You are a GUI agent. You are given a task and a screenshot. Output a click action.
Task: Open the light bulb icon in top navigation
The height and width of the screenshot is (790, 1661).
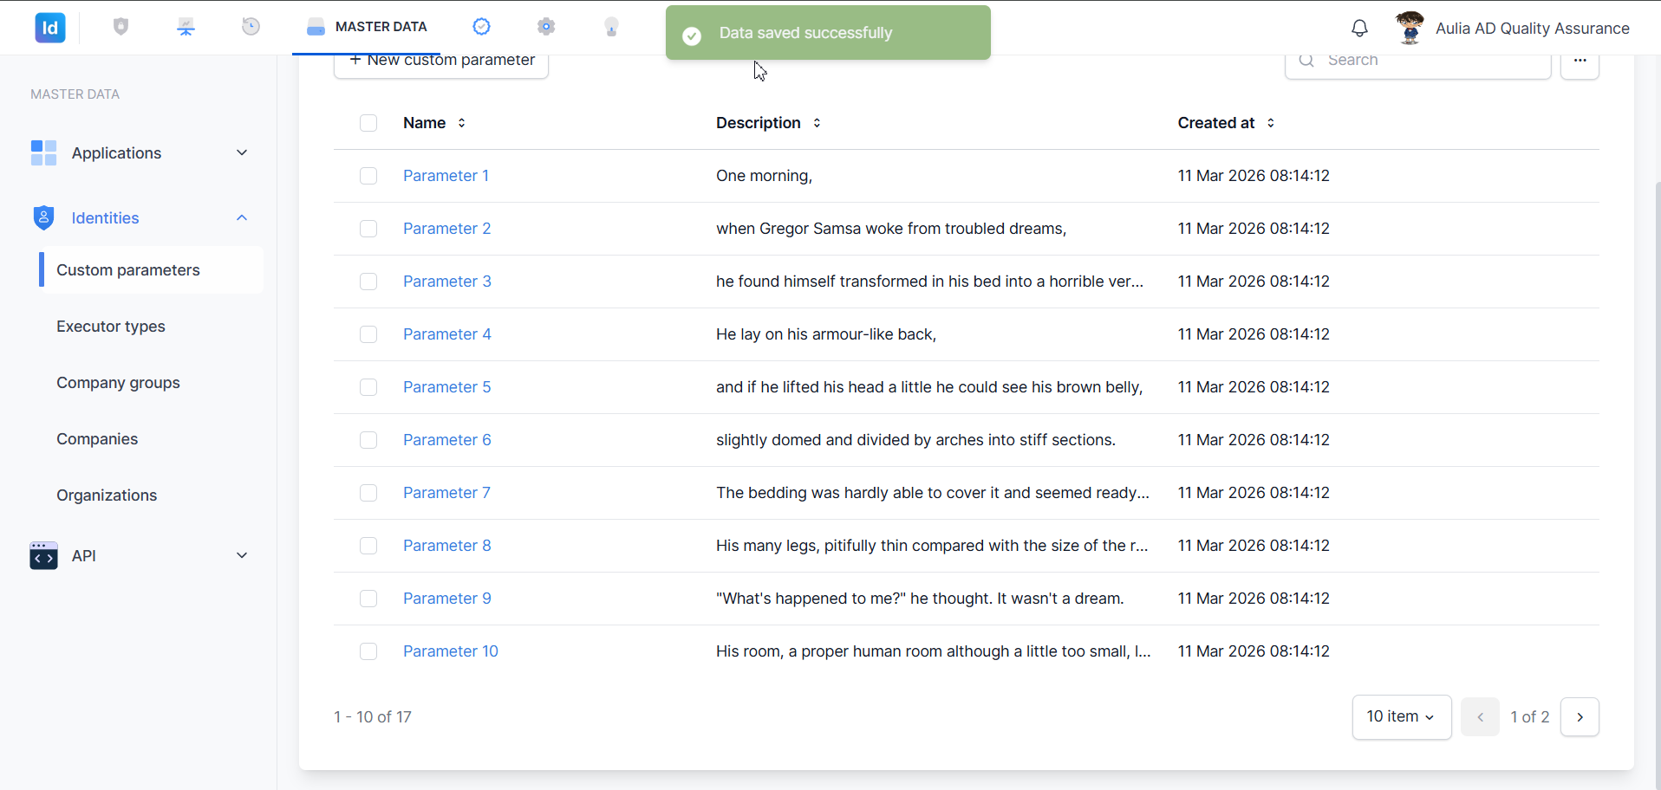611,27
